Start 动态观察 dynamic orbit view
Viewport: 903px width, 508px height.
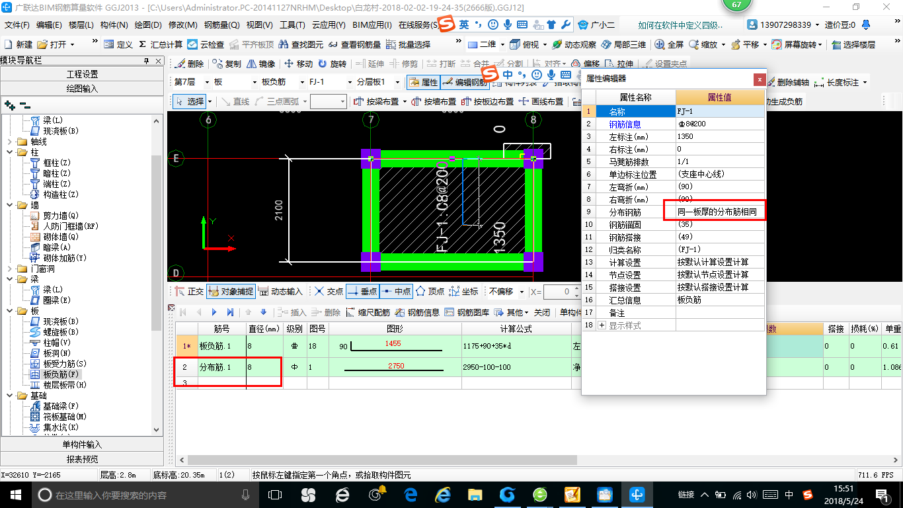[x=574, y=44]
